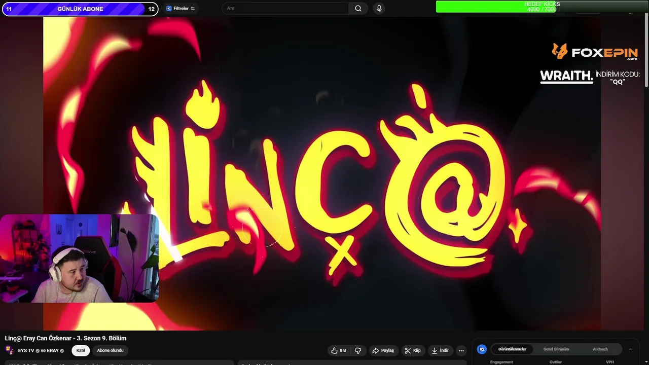Click the Outlier column label
The height and width of the screenshot is (365, 649).
tap(556, 362)
